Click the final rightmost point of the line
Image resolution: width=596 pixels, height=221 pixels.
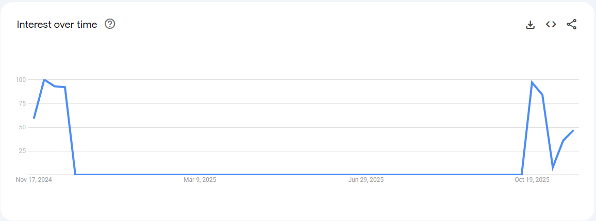click(x=573, y=130)
